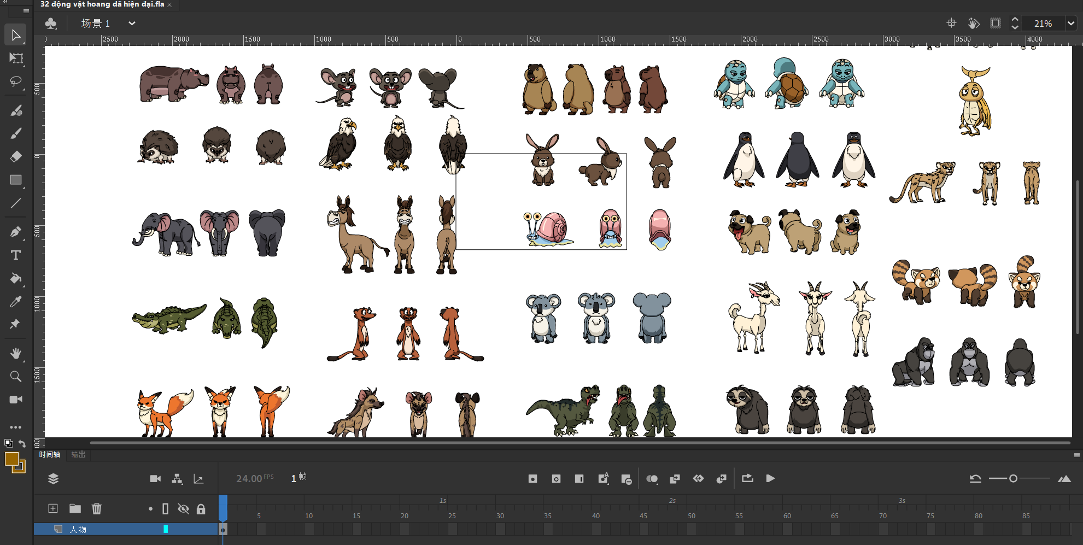This screenshot has height=545, width=1083.
Task: Select the Fluid Brush tool
Action: [16, 110]
